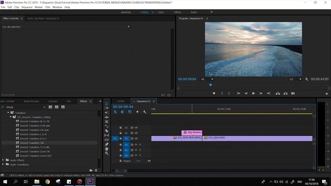Toggle Linked Selection in timeline
The image size is (331, 186).
coord(130,112)
